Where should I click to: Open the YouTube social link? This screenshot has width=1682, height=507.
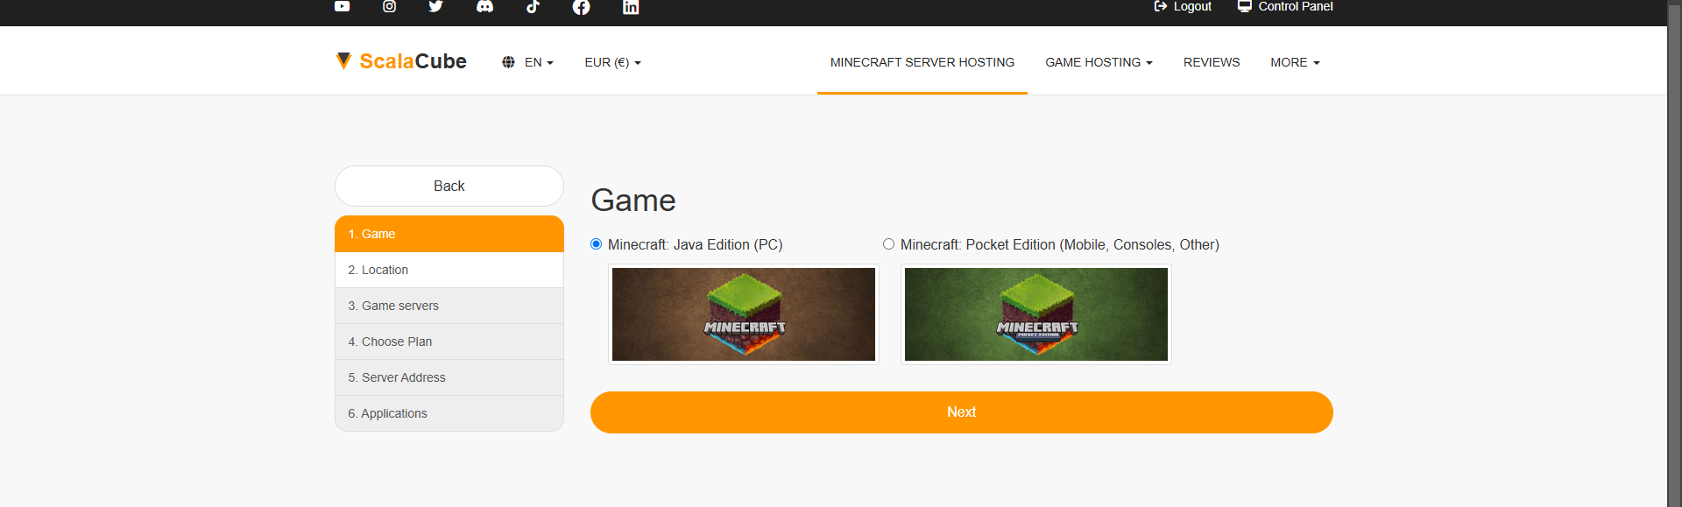tap(342, 6)
